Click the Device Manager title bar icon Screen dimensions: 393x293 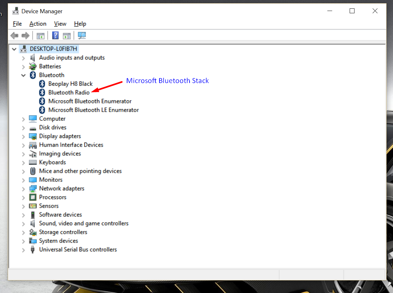(x=16, y=11)
